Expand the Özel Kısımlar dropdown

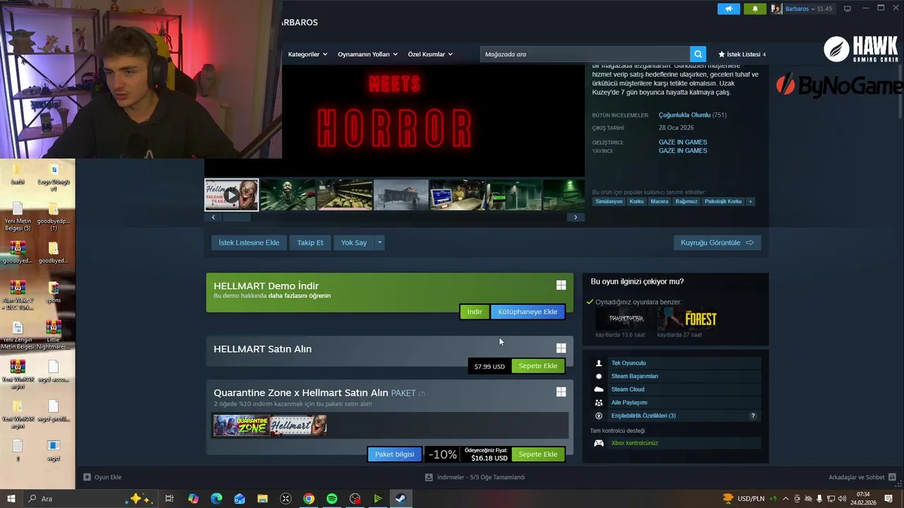430,54
